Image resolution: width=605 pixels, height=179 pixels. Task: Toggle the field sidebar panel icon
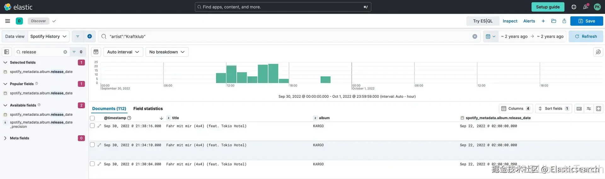click(7, 52)
